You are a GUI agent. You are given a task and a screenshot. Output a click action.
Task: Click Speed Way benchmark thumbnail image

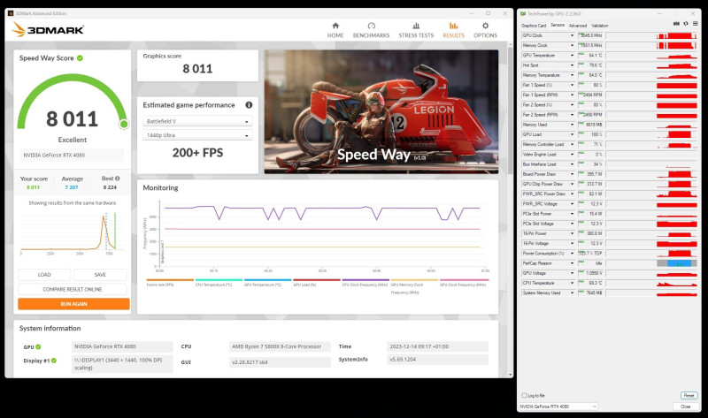pos(381,111)
